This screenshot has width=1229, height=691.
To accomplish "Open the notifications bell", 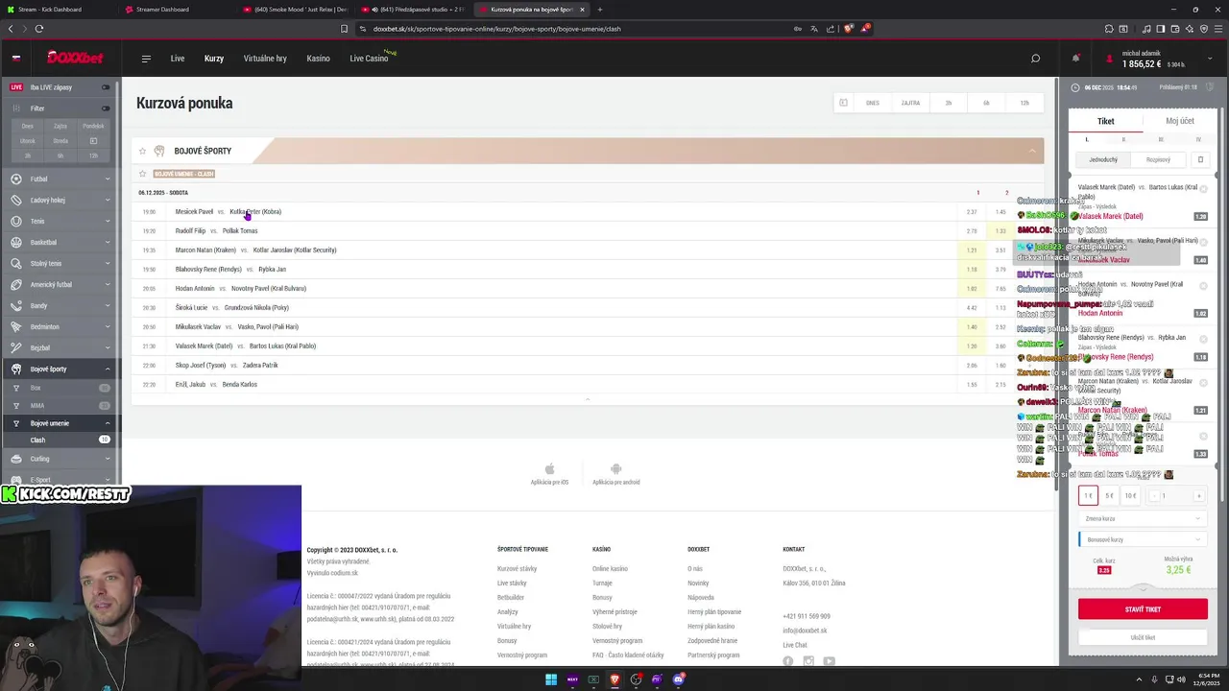I will 1075,59.
